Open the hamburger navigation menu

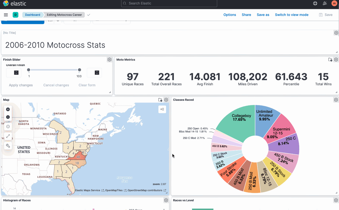[x=6, y=15]
